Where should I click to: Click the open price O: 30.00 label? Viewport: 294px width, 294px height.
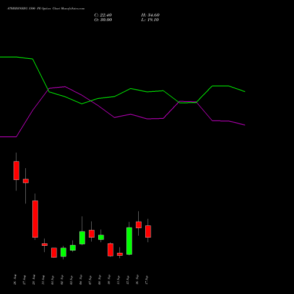tap(103, 20)
